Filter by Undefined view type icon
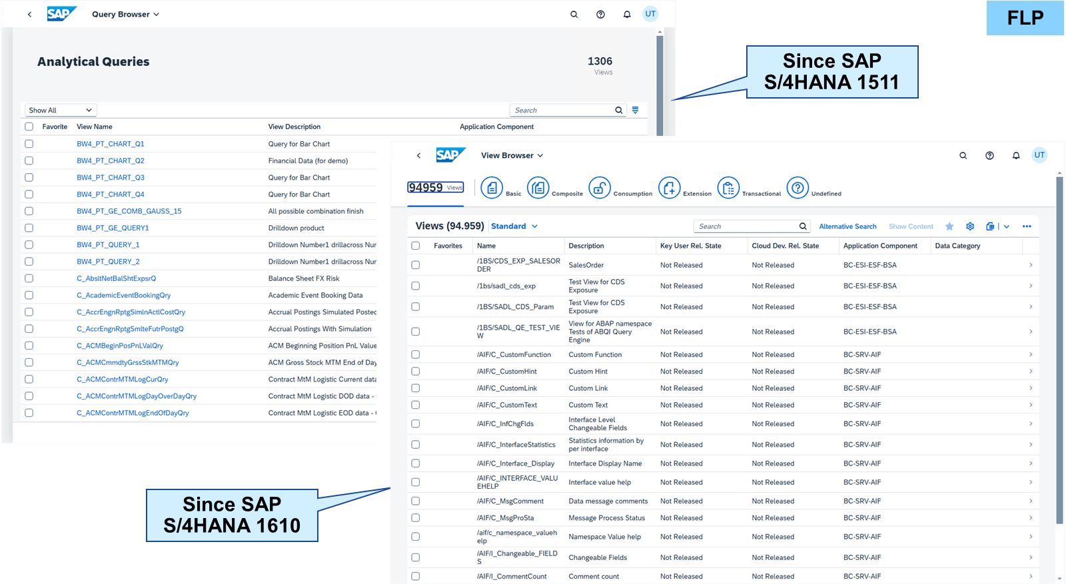This screenshot has height=584, width=1066. pos(798,188)
